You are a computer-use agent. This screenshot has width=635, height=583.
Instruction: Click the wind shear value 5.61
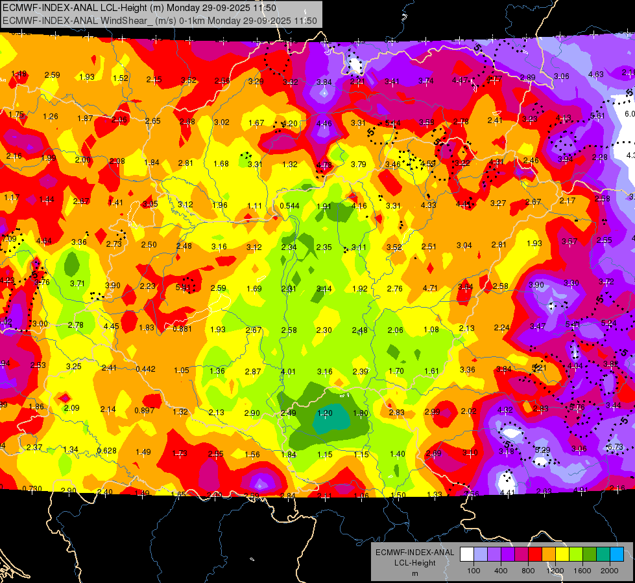click(597, 116)
